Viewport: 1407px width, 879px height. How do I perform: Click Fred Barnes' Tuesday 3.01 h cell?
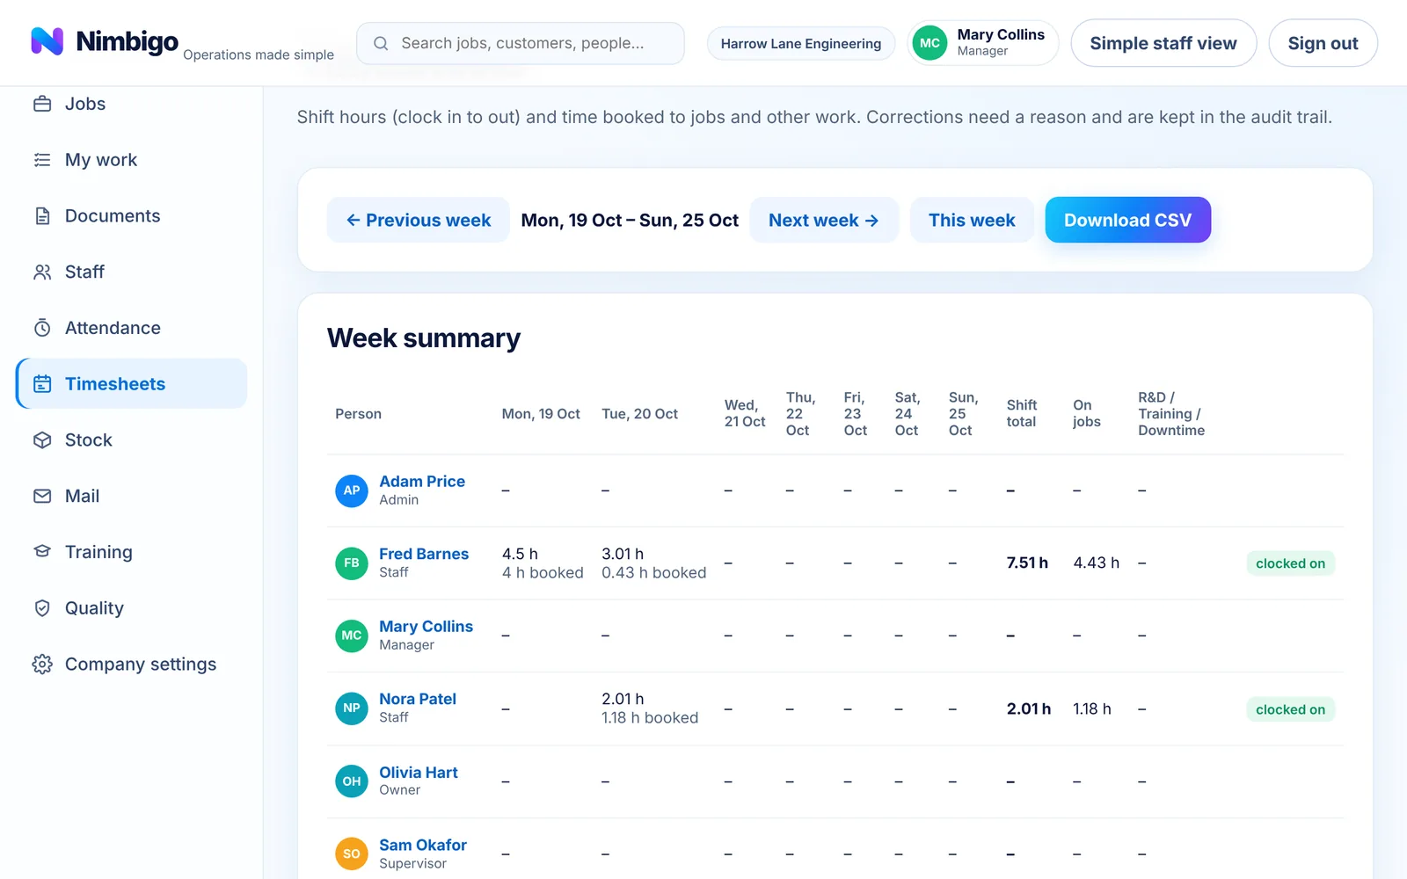tap(653, 563)
